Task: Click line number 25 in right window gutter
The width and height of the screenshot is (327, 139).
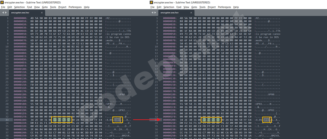Action: [157, 95]
